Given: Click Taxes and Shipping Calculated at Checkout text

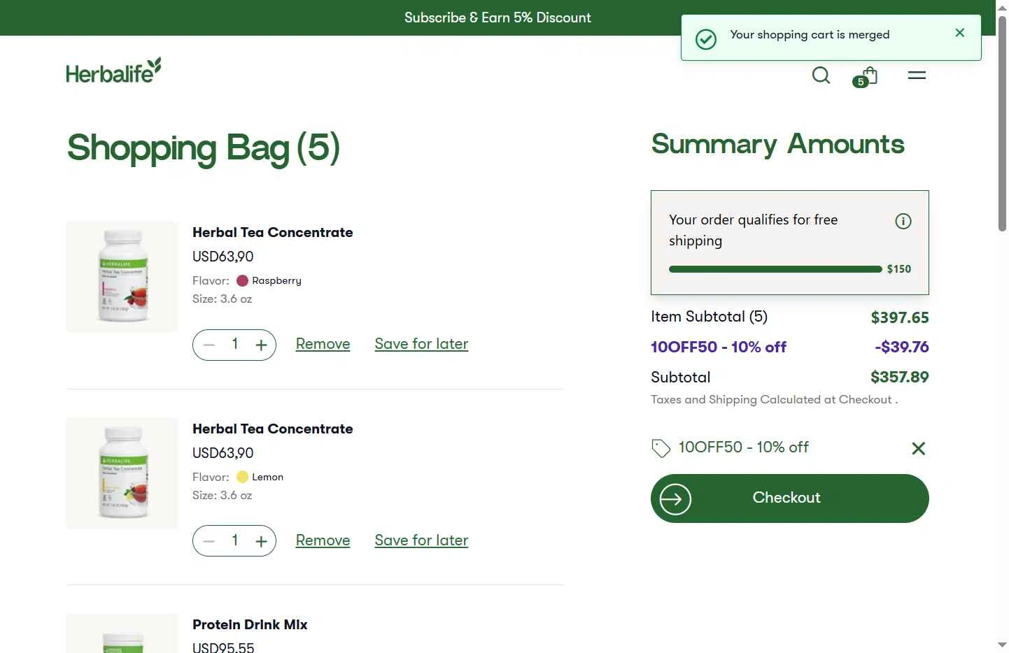Looking at the screenshot, I should pos(774,400).
